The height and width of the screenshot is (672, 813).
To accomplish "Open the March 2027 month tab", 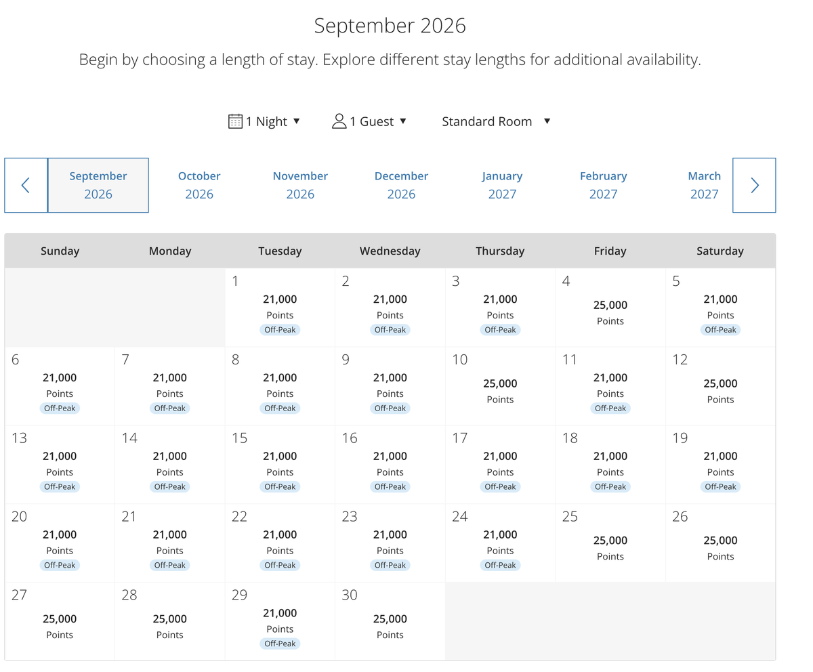I will 704,185.
